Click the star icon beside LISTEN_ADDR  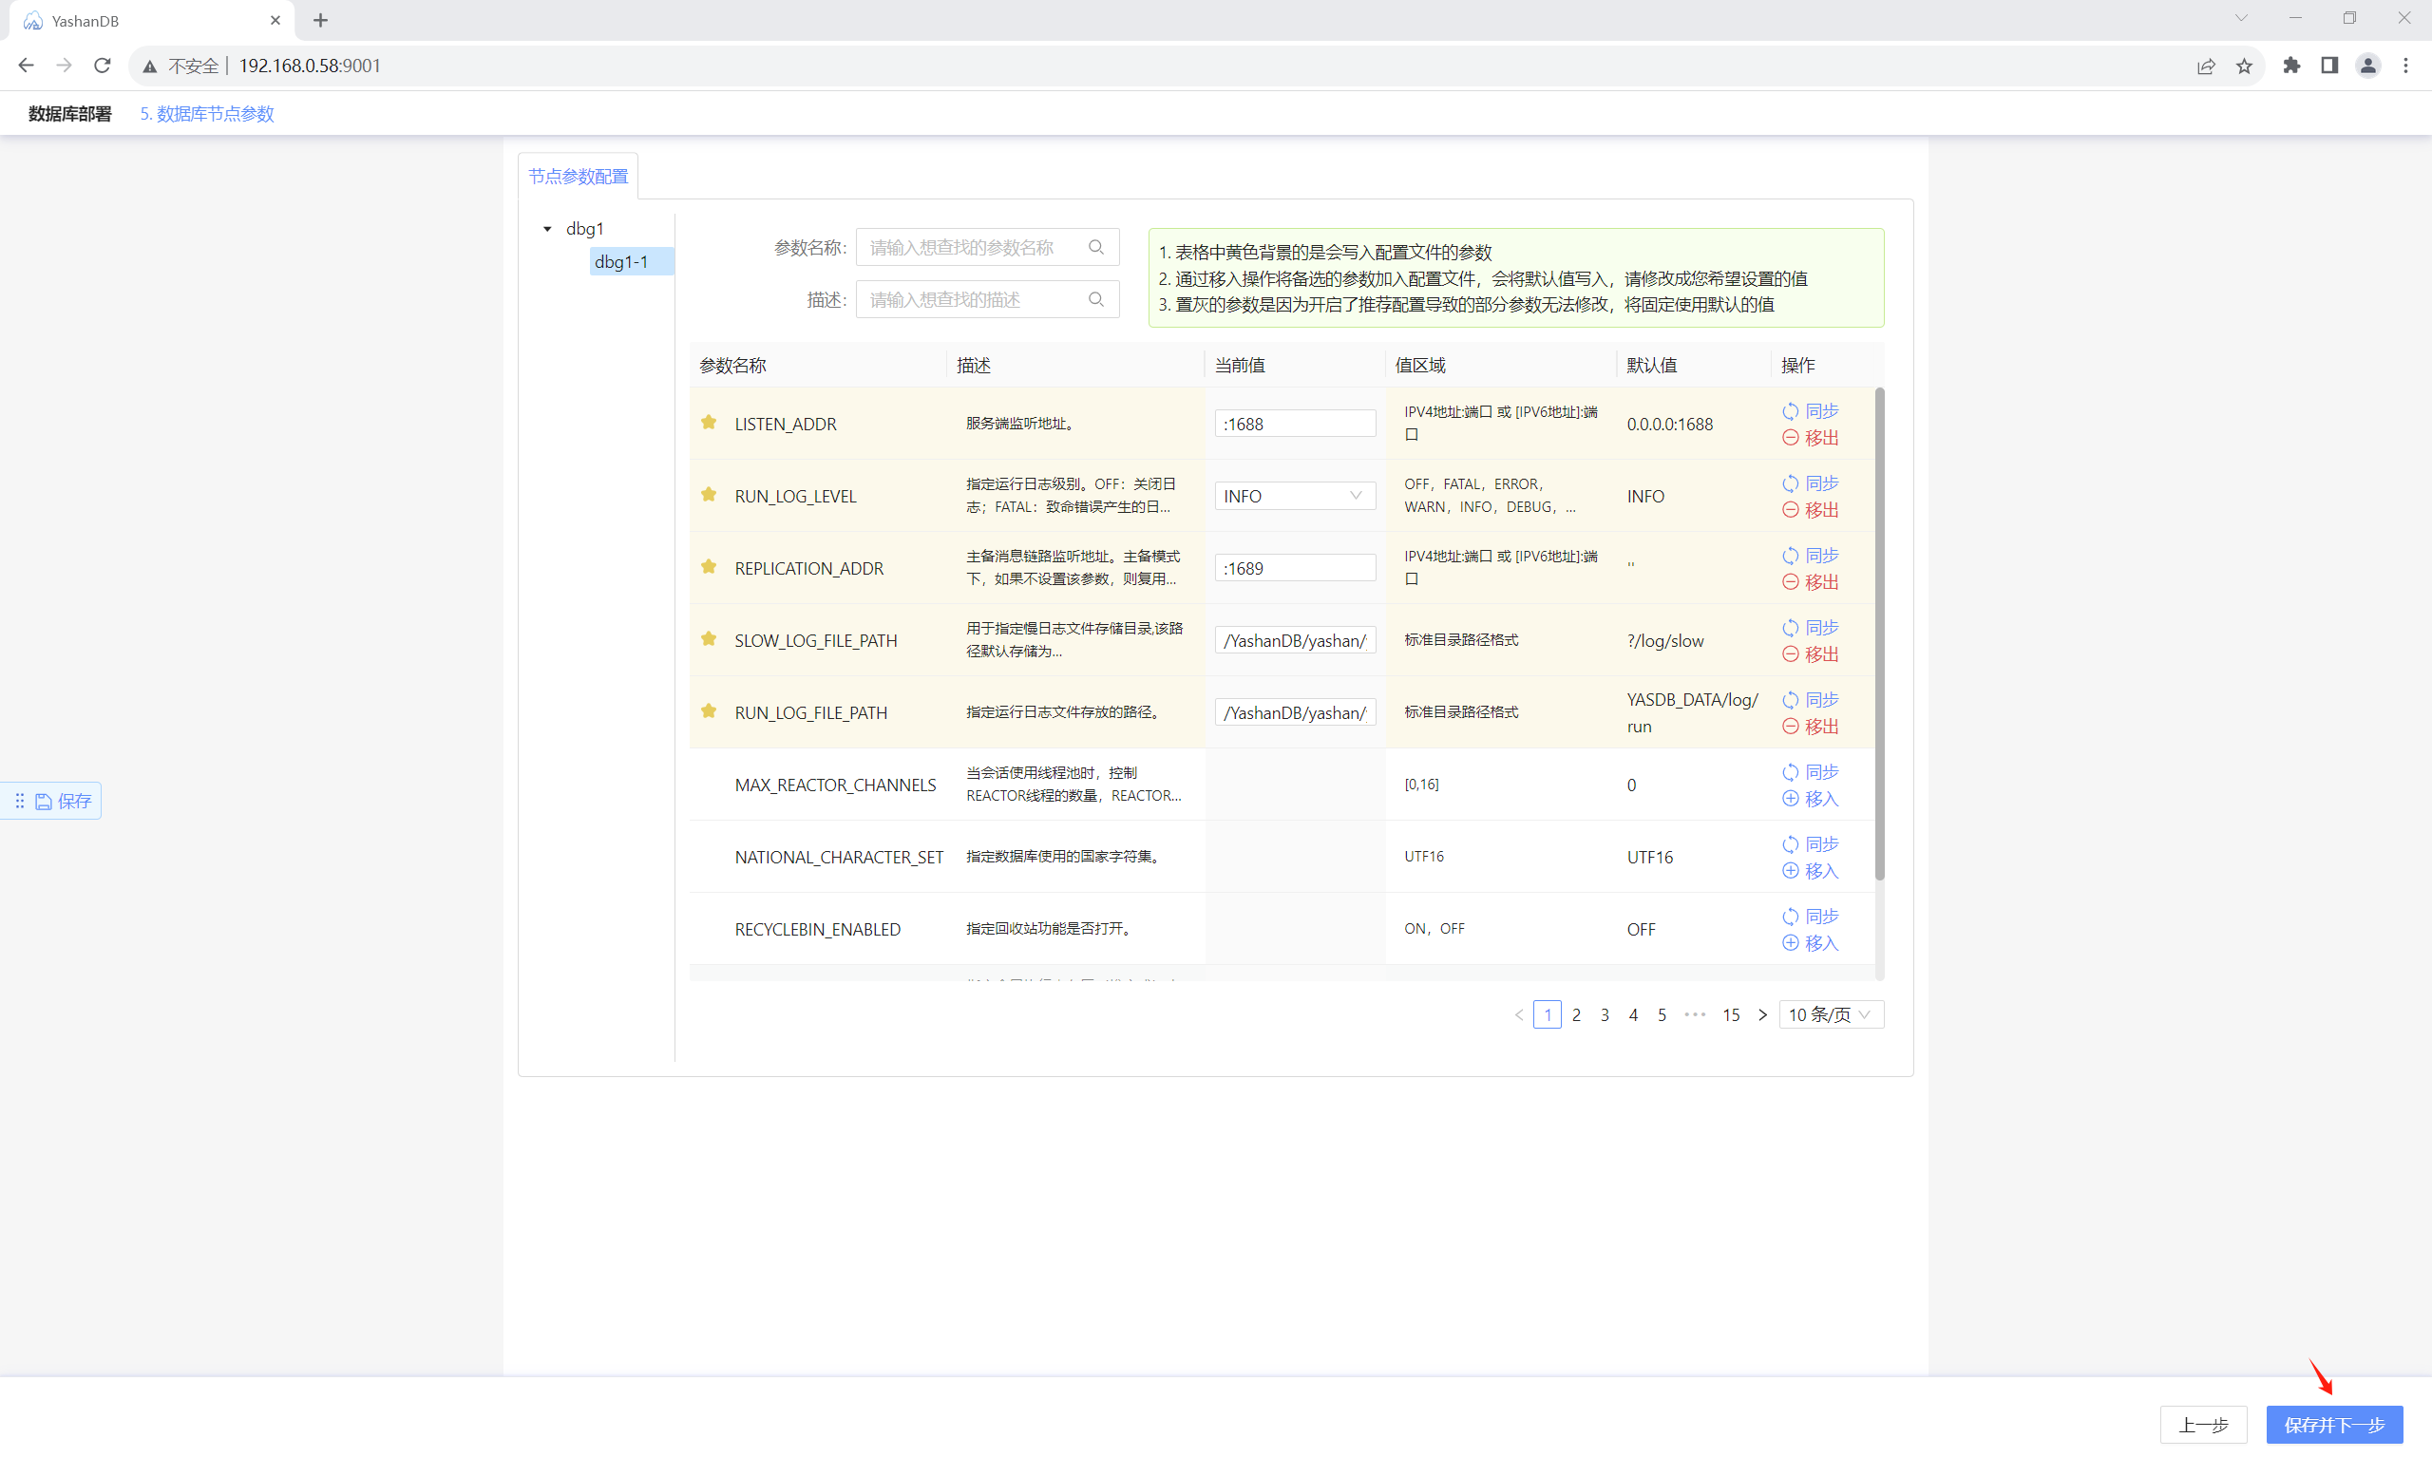point(708,422)
